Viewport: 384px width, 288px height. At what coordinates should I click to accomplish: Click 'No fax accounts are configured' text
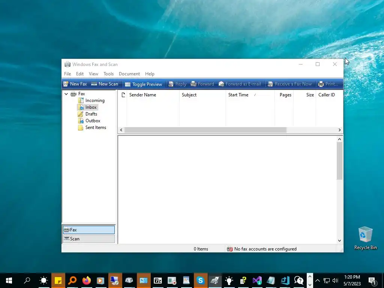coord(265,249)
